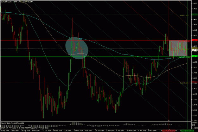This screenshot has height=132, width=198.
Task: Click the 27 Oct 2008 date label
Action: pyautogui.click(x=47, y=131)
